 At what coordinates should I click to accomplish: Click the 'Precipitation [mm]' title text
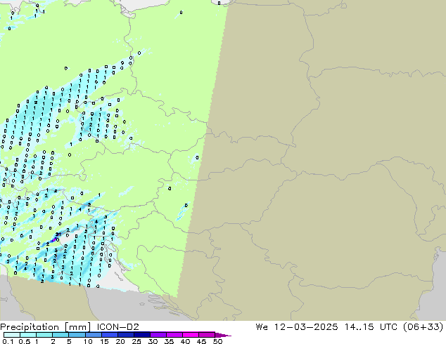[46, 327]
